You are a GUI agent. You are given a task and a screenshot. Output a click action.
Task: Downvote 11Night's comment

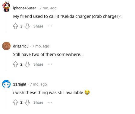[27, 103]
